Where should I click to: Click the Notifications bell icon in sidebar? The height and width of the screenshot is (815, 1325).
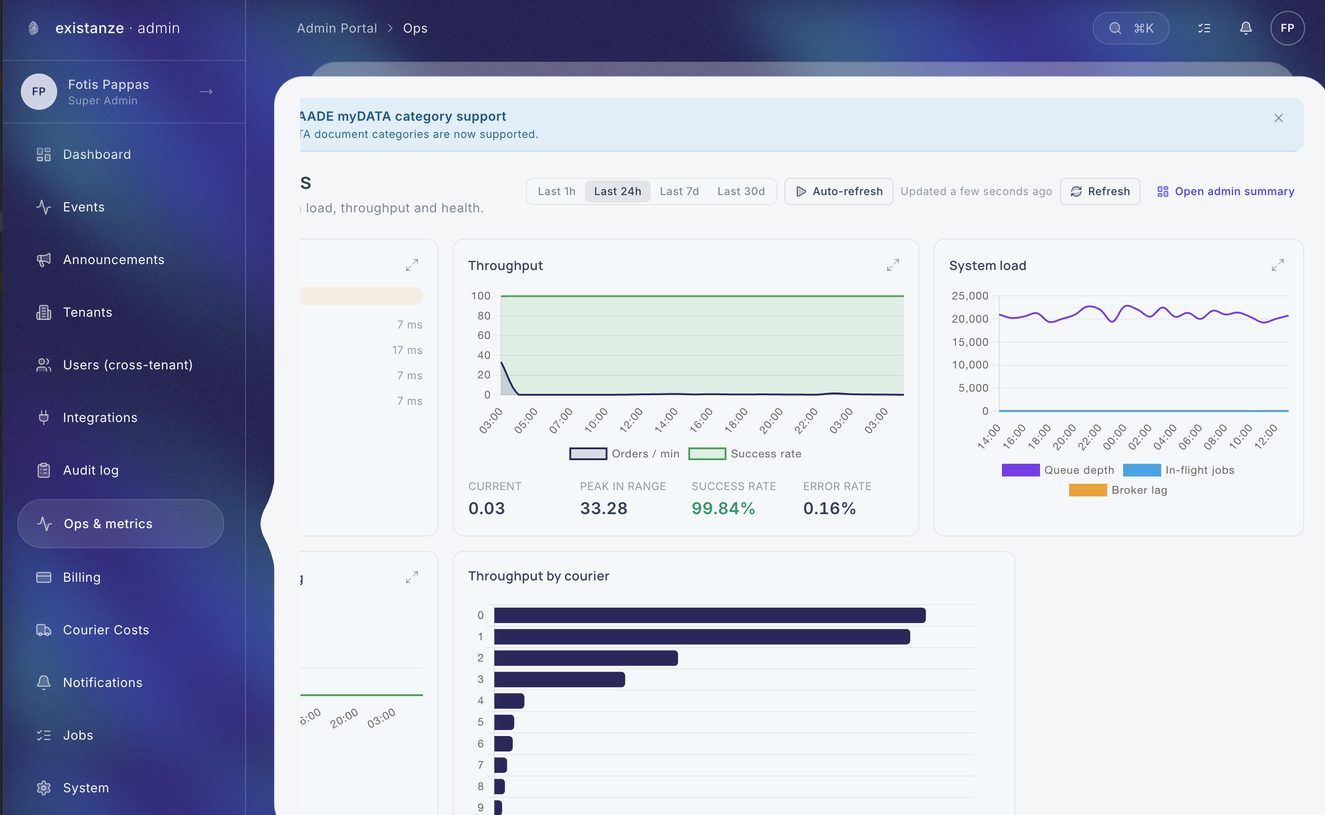pos(44,682)
